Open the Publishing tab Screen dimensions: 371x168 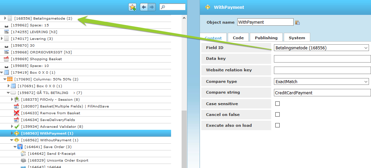[266, 38]
